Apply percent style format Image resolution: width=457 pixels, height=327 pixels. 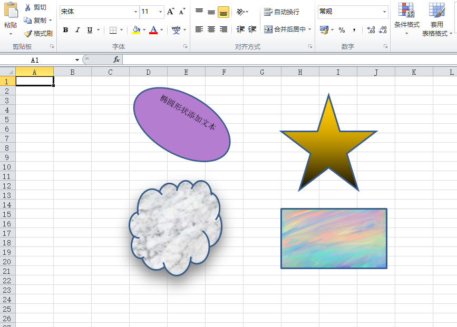point(342,29)
